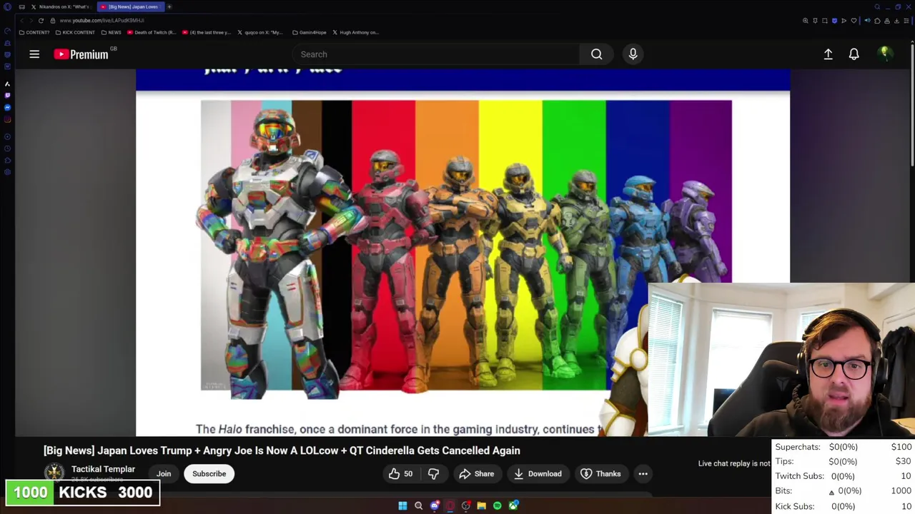915x514 pixels.
Task: Open Tactikal Templar channel avatar
Action: [x=54, y=473]
